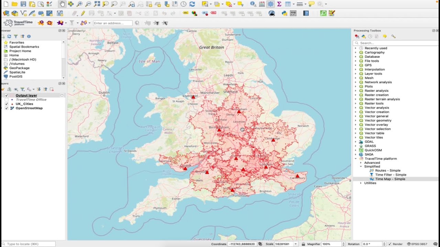The height and width of the screenshot is (247, 440).
Task: Select Spatial Bookmarks in Browser
Action: (x=24, y=47)
